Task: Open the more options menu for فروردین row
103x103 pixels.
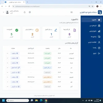Action: point(7,53)
